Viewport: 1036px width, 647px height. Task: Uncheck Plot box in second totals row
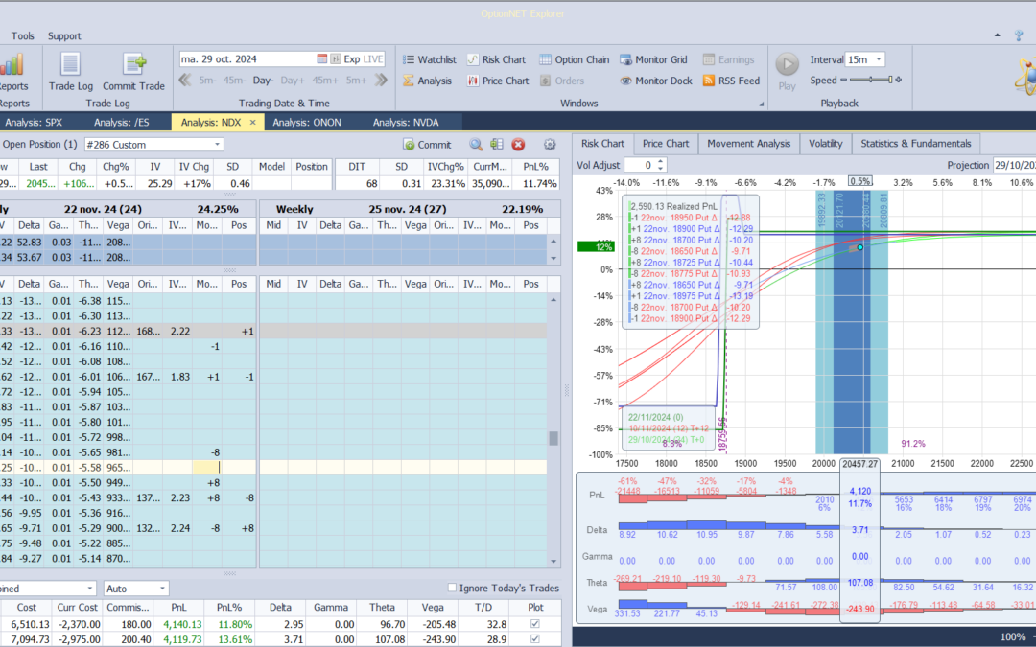click(x=534, y=638)
